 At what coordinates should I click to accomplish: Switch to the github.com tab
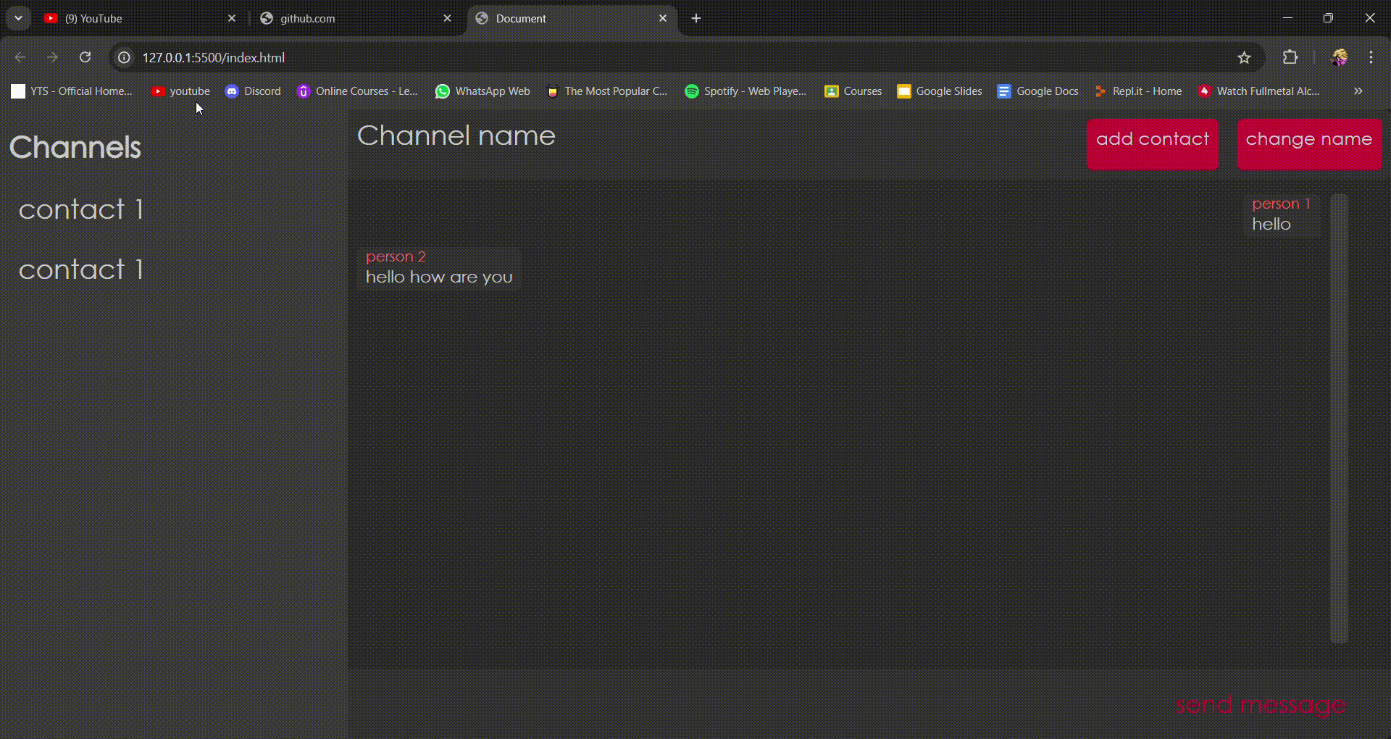[x=348, y=18]
